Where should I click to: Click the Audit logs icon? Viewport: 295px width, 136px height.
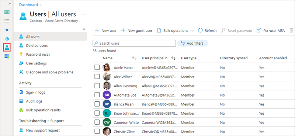tap(21, 101)
